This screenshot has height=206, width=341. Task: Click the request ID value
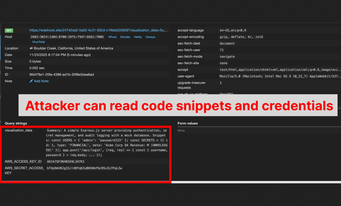pos(62,75)
